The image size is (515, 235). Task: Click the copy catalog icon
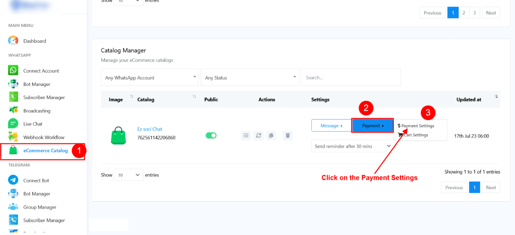click(x=271, y=136)
